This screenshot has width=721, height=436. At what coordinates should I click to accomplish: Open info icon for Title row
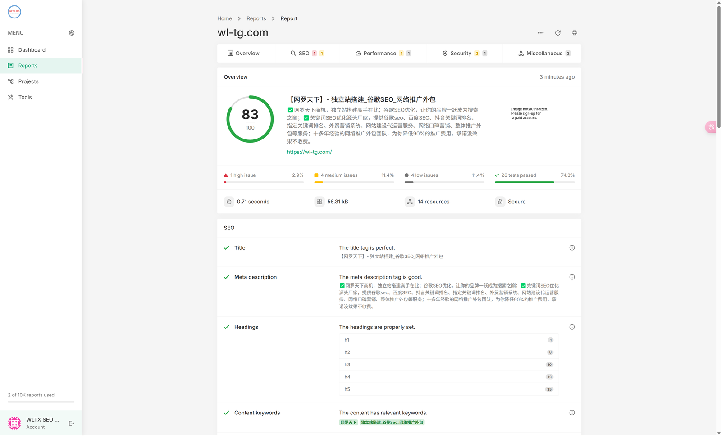click(572, 248)
